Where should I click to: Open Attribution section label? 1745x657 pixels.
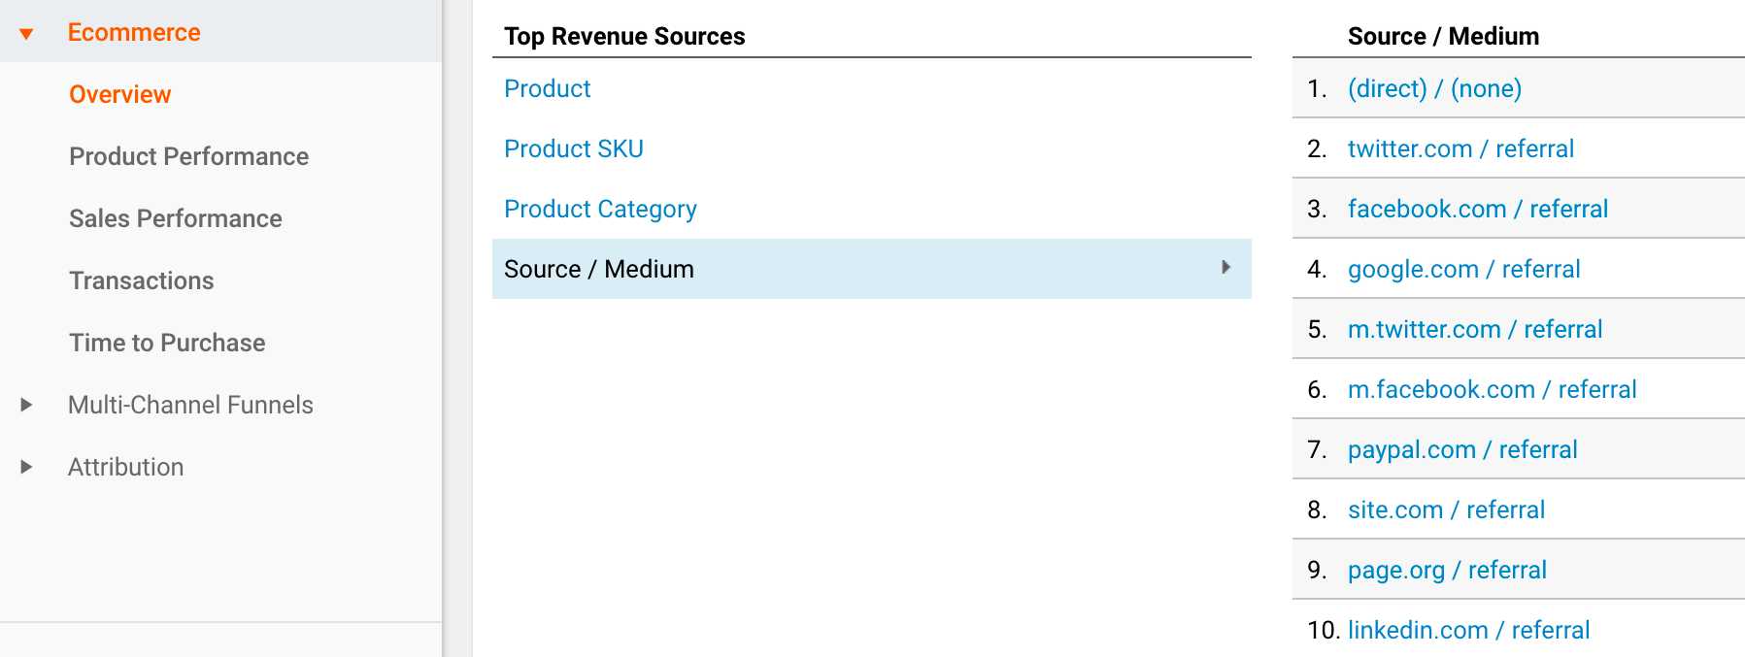[125, 467]
